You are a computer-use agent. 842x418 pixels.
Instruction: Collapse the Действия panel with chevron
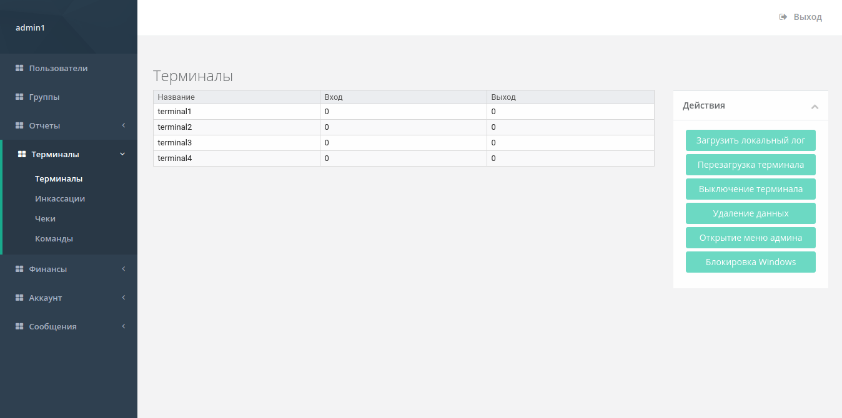coord(815,107)
